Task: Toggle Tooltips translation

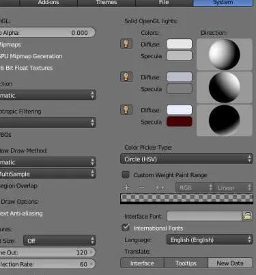Action: (186, 263)
